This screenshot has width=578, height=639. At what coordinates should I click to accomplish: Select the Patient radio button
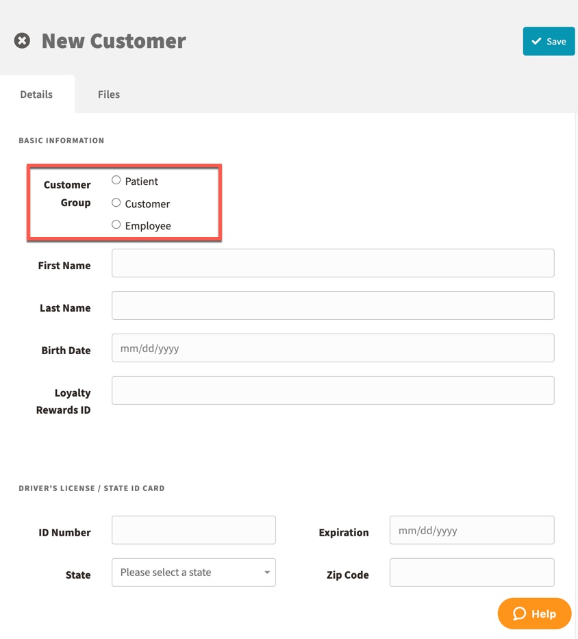pyautogui.click(x=116, y=180)
